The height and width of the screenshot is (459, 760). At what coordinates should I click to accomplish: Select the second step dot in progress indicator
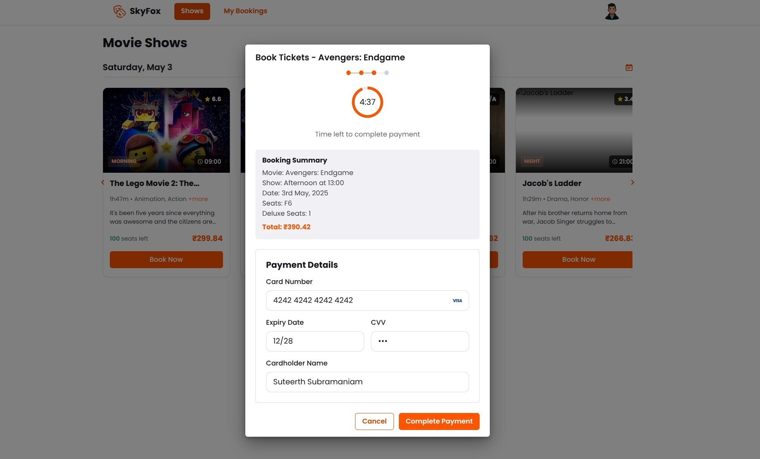361,73
